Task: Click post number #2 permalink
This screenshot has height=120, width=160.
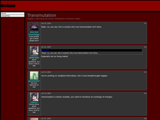Action: tap(145, 47)
